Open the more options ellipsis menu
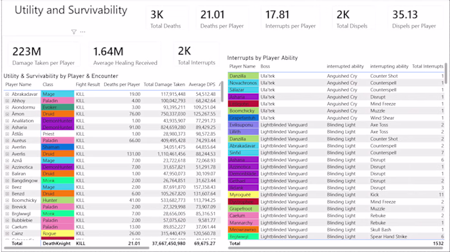The height and width of the screenshot is (252, 450). (x=83, y=32)
